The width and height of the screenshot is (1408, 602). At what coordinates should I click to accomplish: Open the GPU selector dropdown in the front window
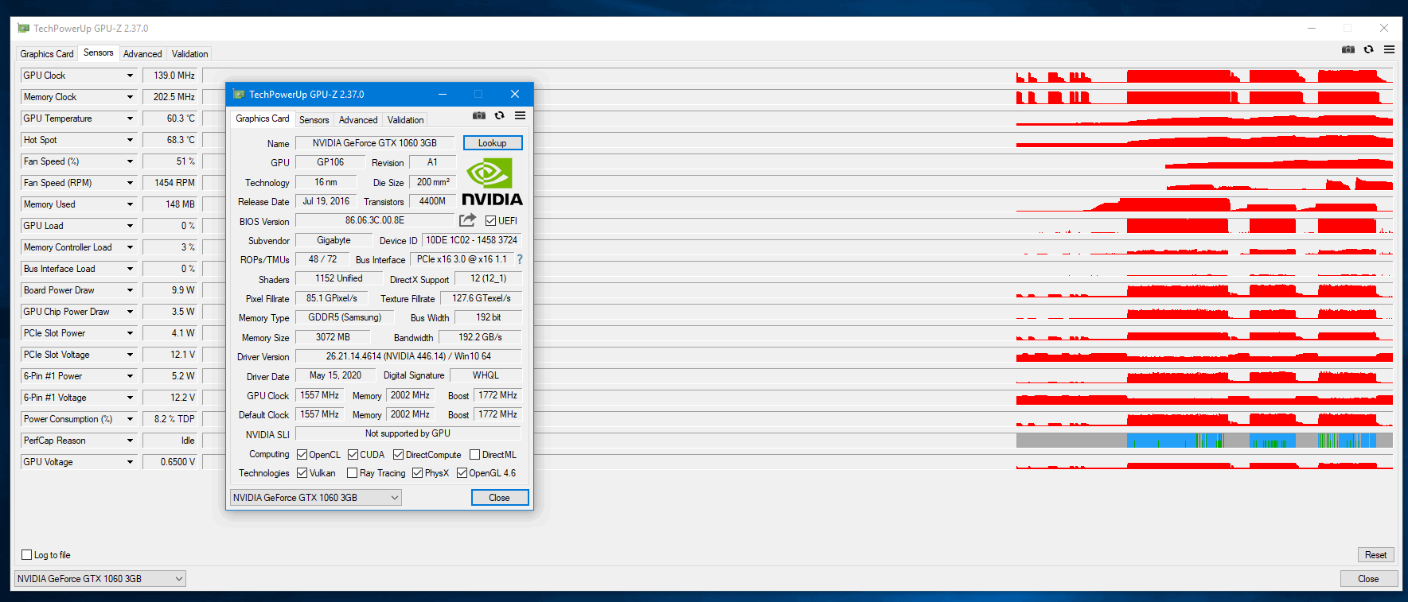(315, 498)
